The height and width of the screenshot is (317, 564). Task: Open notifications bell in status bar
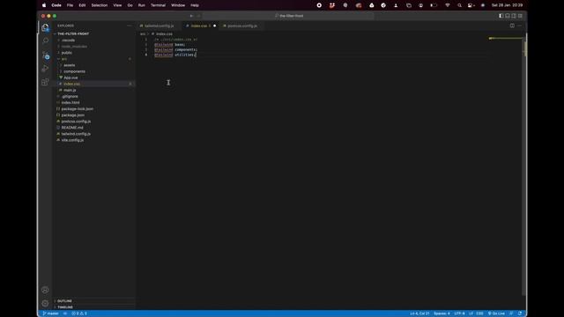[520, 313]
